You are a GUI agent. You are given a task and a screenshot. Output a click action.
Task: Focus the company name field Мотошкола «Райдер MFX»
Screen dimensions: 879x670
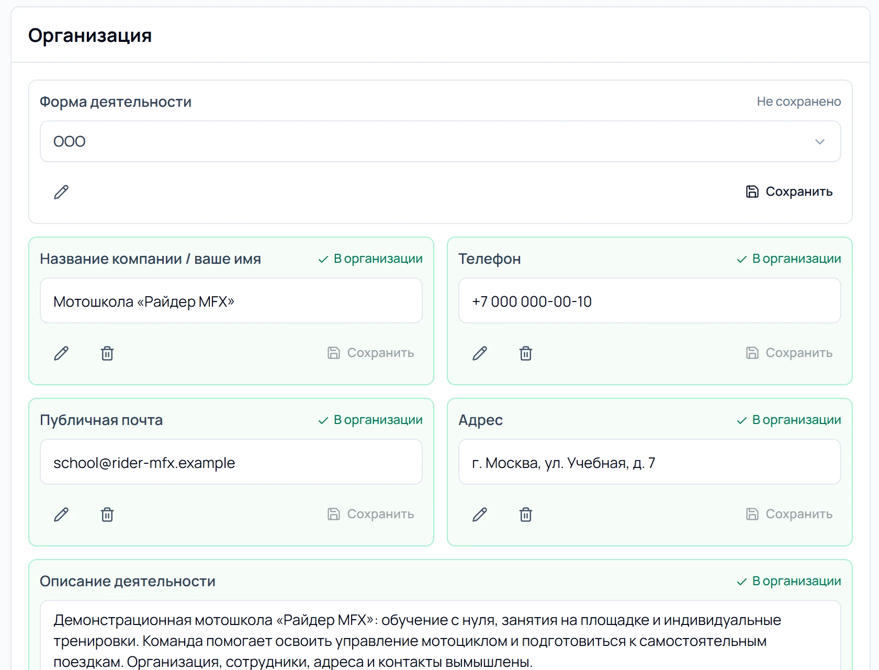pyautogui.click(x=231, y=301)
